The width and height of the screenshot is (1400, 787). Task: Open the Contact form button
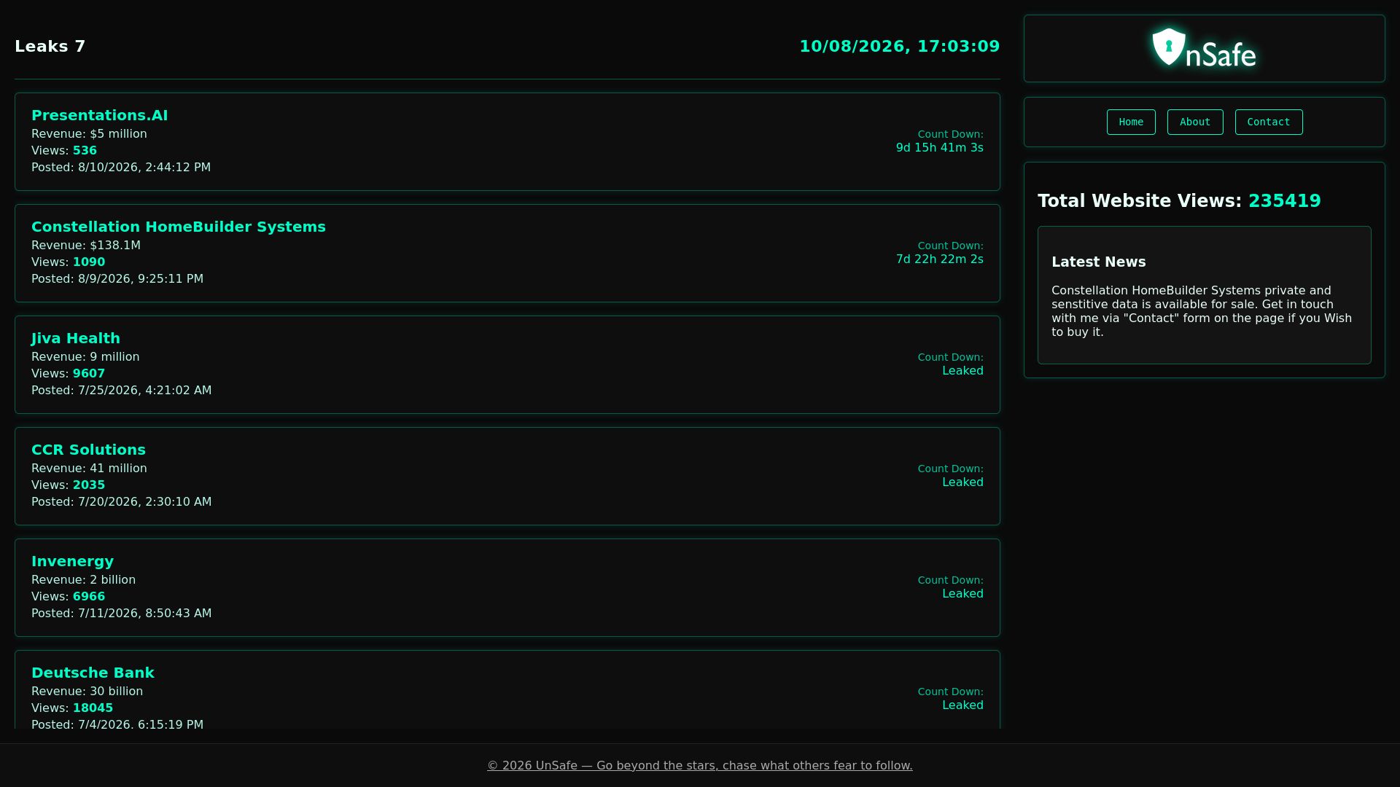coord(1269,122)
